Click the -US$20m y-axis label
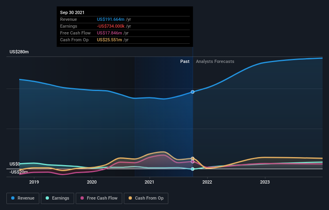This screenshot has width=329, height=210. pyautogui.click(x=18, y=172)
